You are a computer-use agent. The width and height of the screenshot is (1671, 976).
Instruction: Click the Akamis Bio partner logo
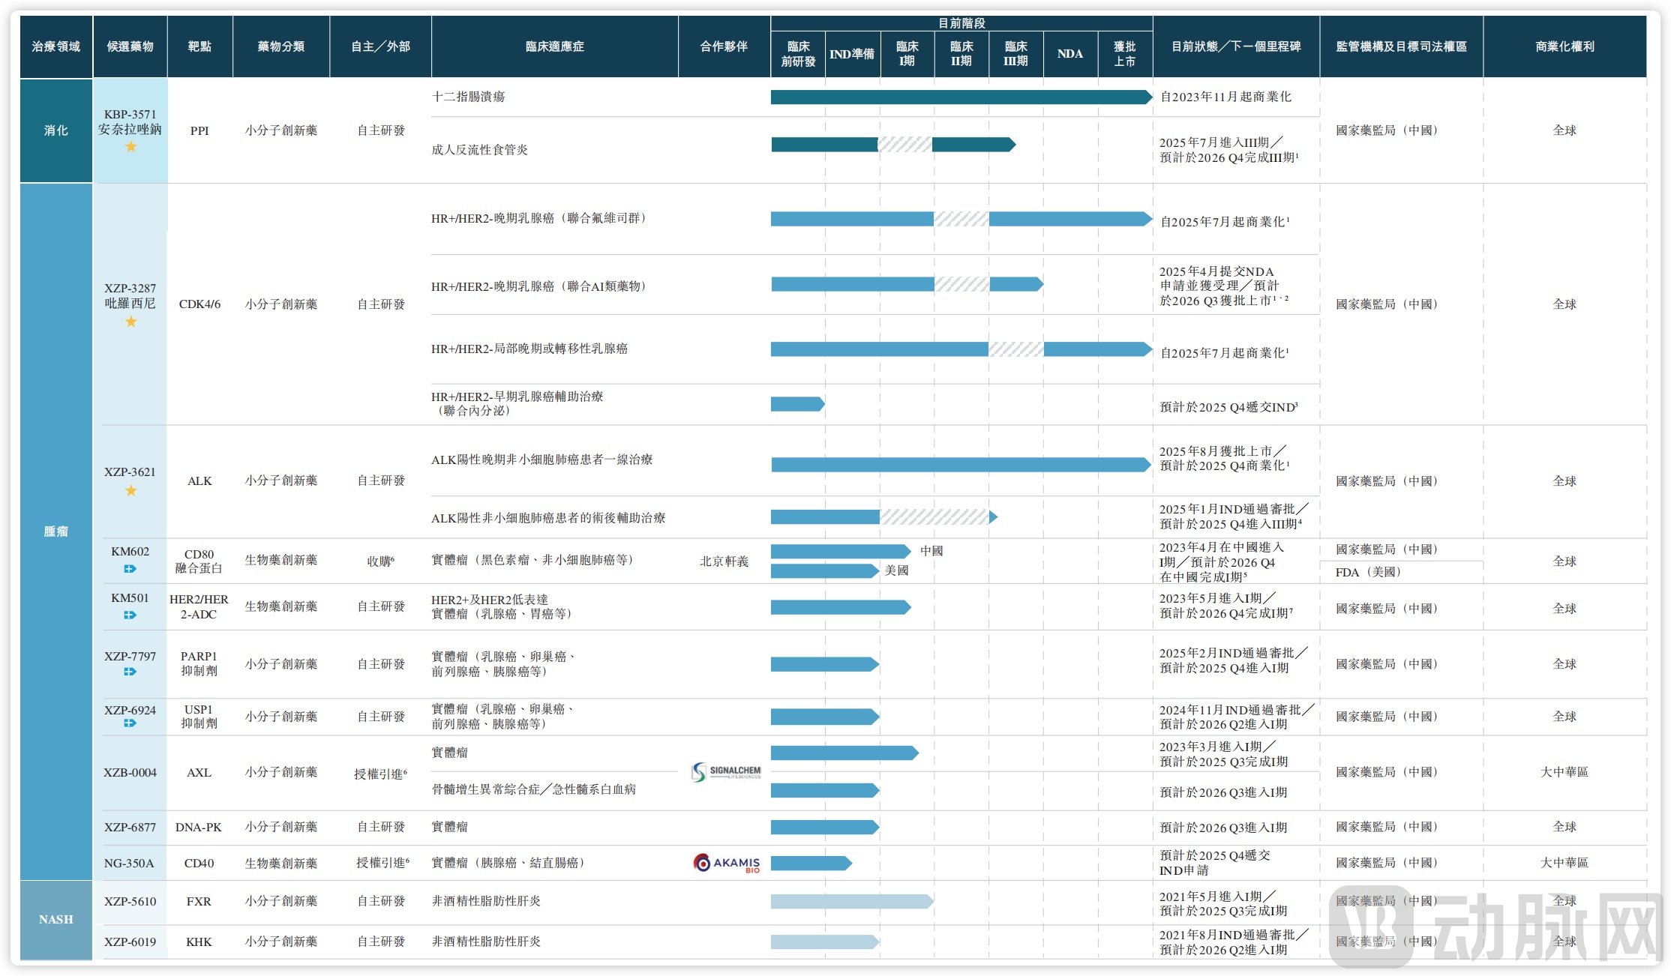pos(726,863)
